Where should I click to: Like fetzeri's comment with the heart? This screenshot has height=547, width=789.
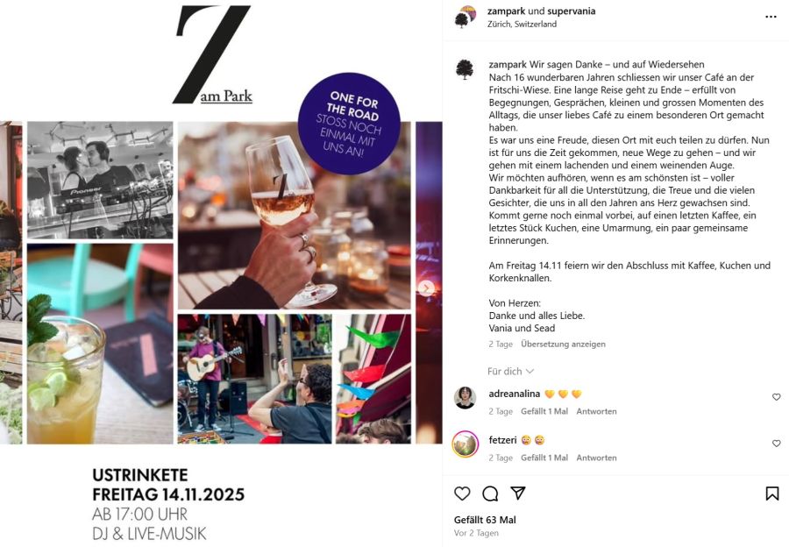pyautogui.click(x=777, y=444)
